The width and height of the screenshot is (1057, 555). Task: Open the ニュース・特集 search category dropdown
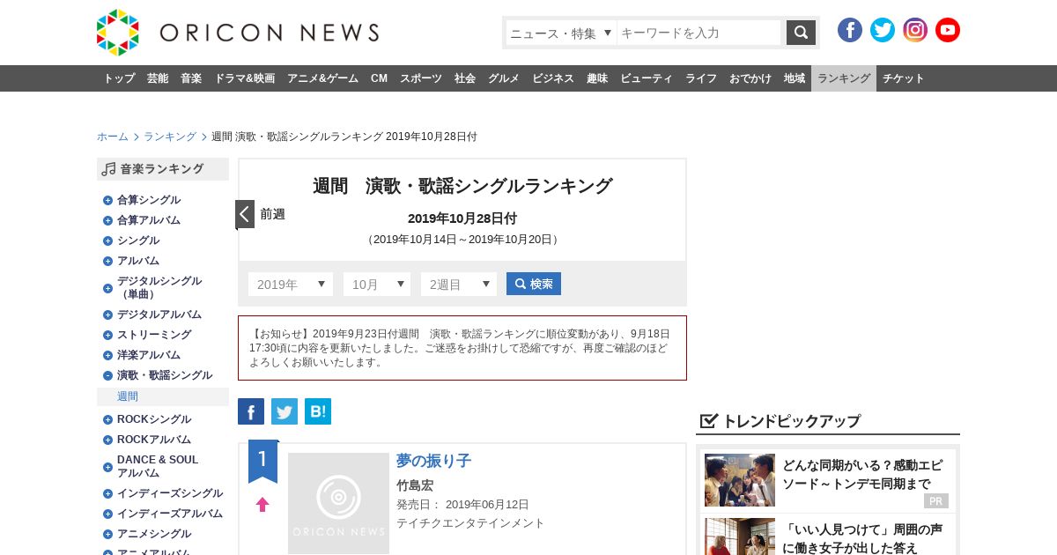[561, 33]
